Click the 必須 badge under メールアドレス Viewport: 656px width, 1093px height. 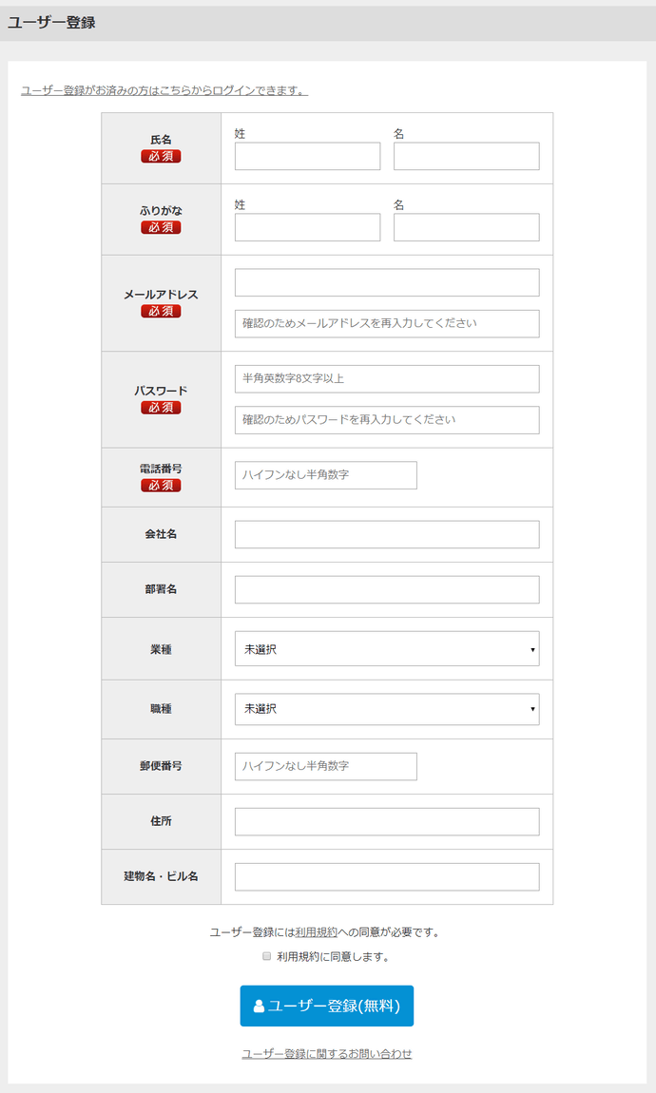point(161,311)
